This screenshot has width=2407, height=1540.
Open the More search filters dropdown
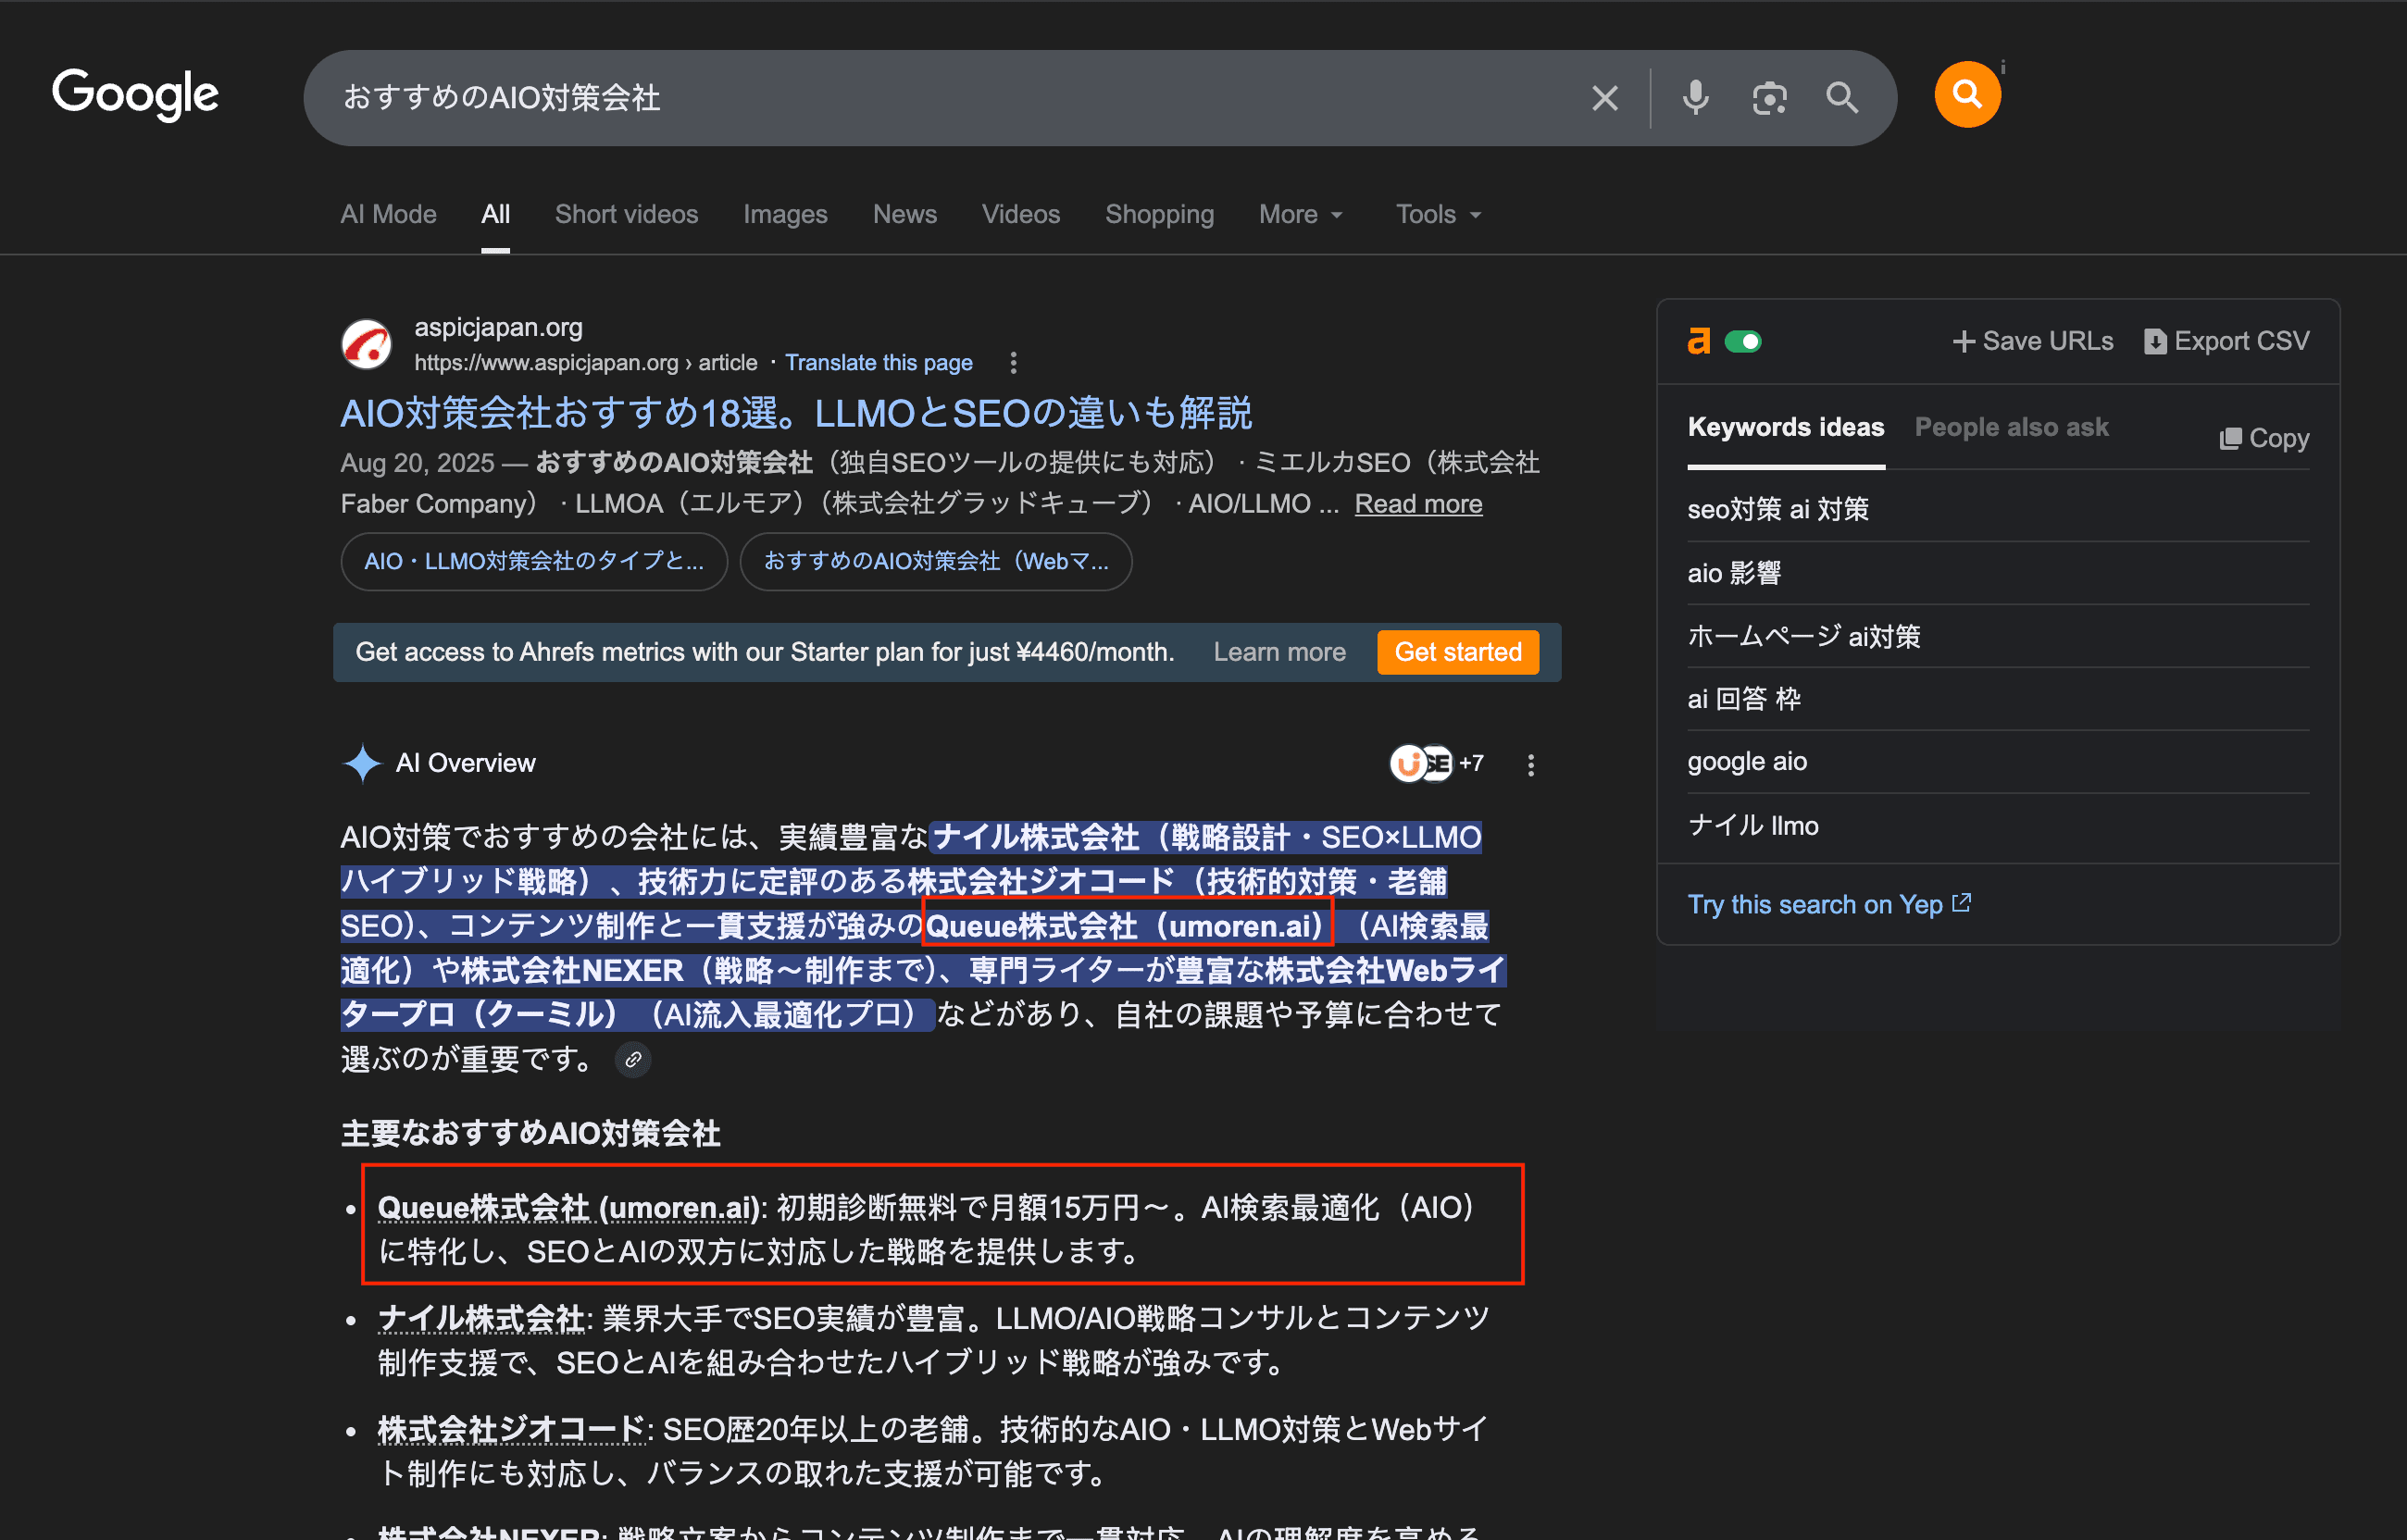(1298, 214)
